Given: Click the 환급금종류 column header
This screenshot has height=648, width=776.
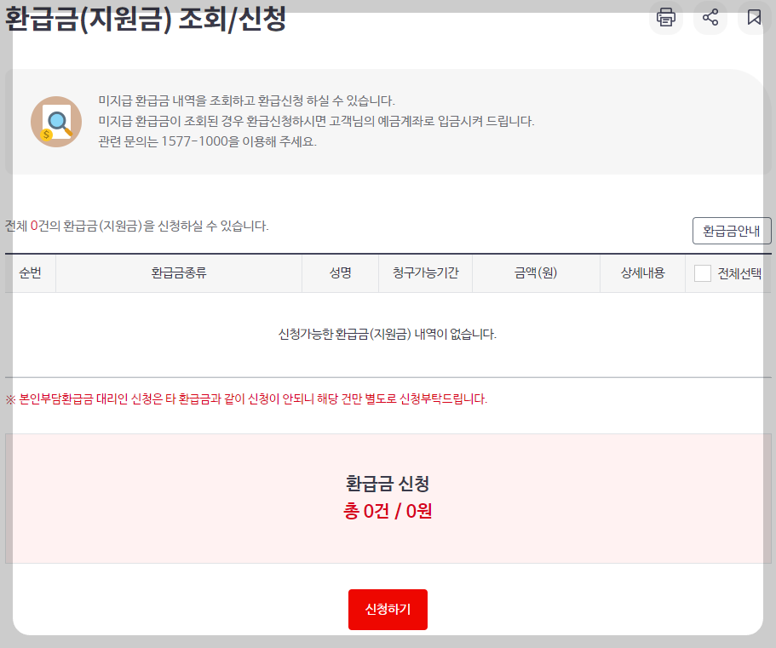Looking at the screenshot, I should (179, 272).
